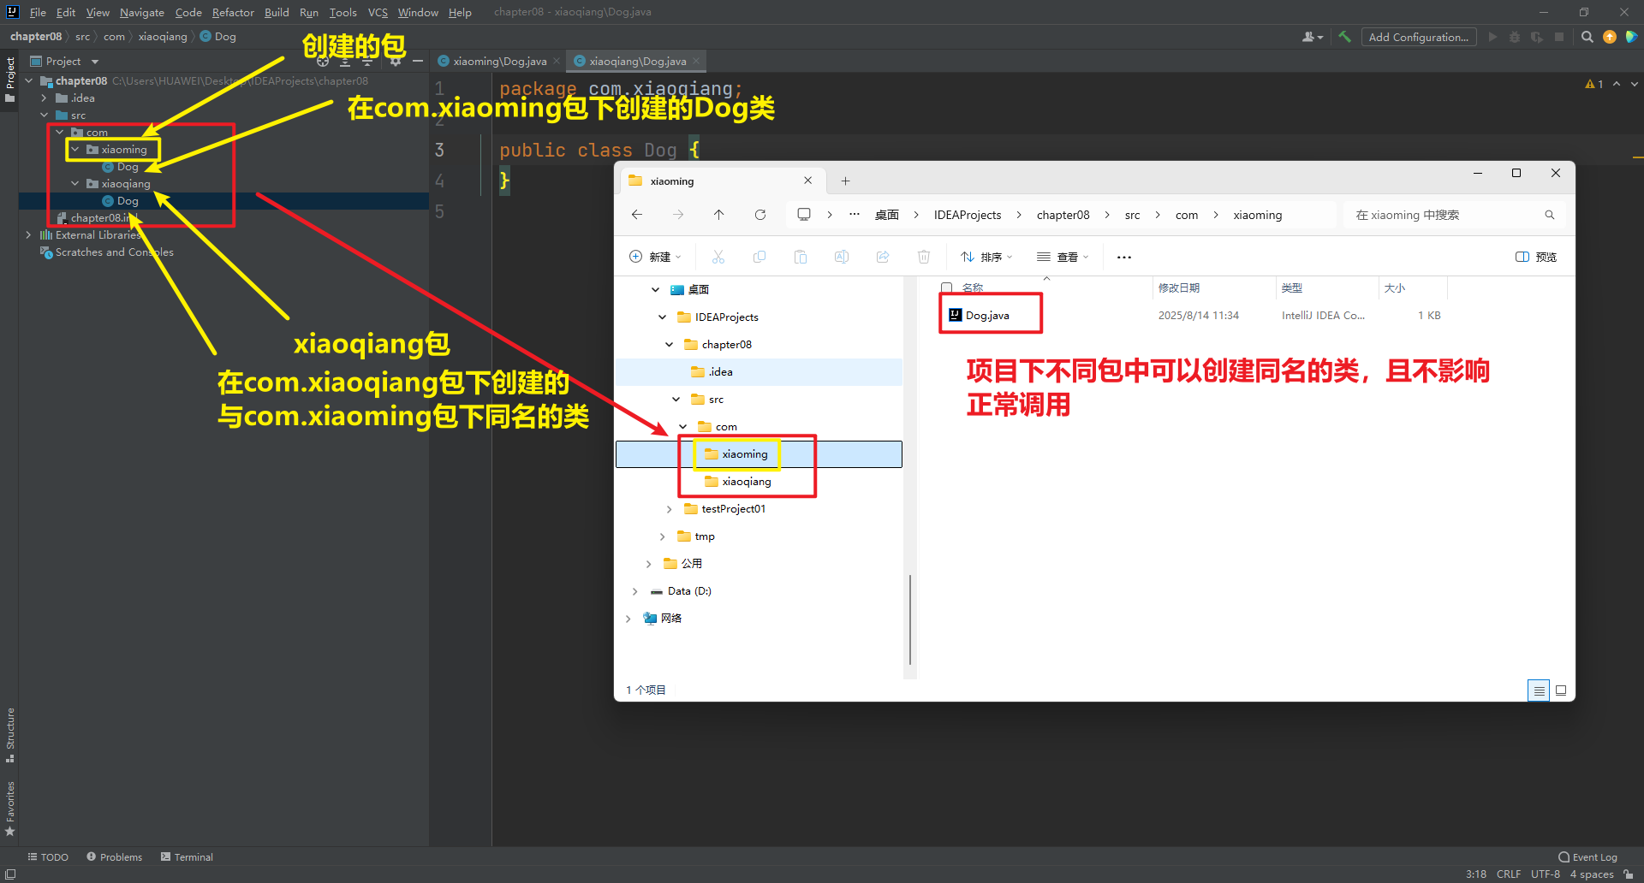Open the Build Project hammer icon

click(1344, 37)
